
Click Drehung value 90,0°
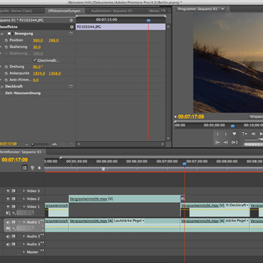38,67
